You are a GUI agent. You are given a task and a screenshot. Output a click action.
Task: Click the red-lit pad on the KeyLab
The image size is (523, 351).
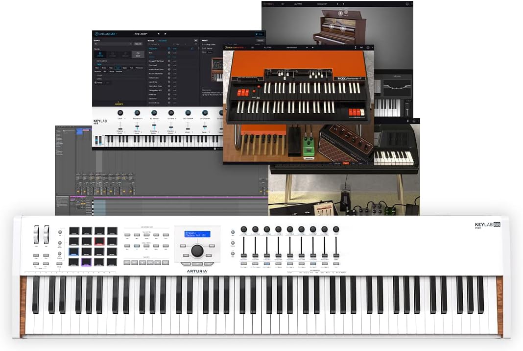tap(99, 241)
